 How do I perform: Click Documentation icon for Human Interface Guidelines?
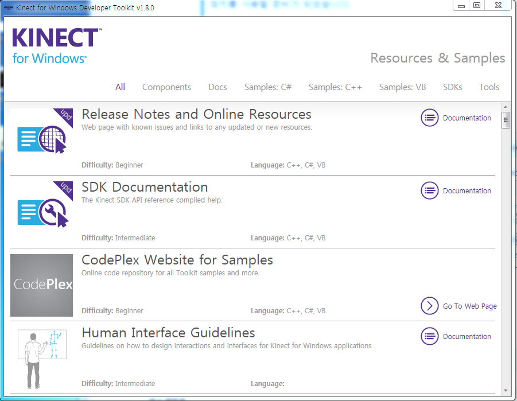coord(430,336)
